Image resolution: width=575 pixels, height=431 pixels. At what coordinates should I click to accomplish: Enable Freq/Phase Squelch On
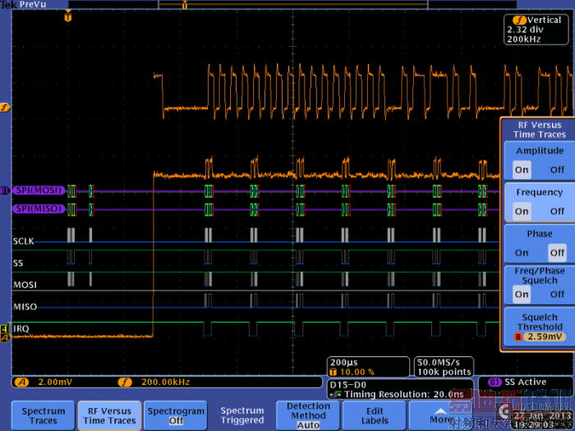point(522,294)
